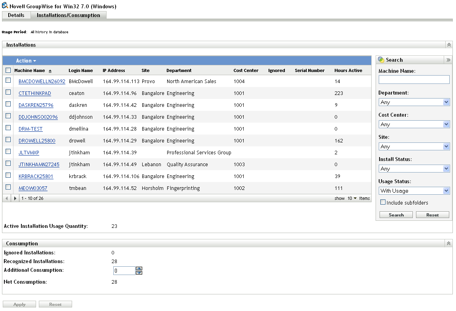Collapse the Consumption panel
456x311 pixels.
449,244
